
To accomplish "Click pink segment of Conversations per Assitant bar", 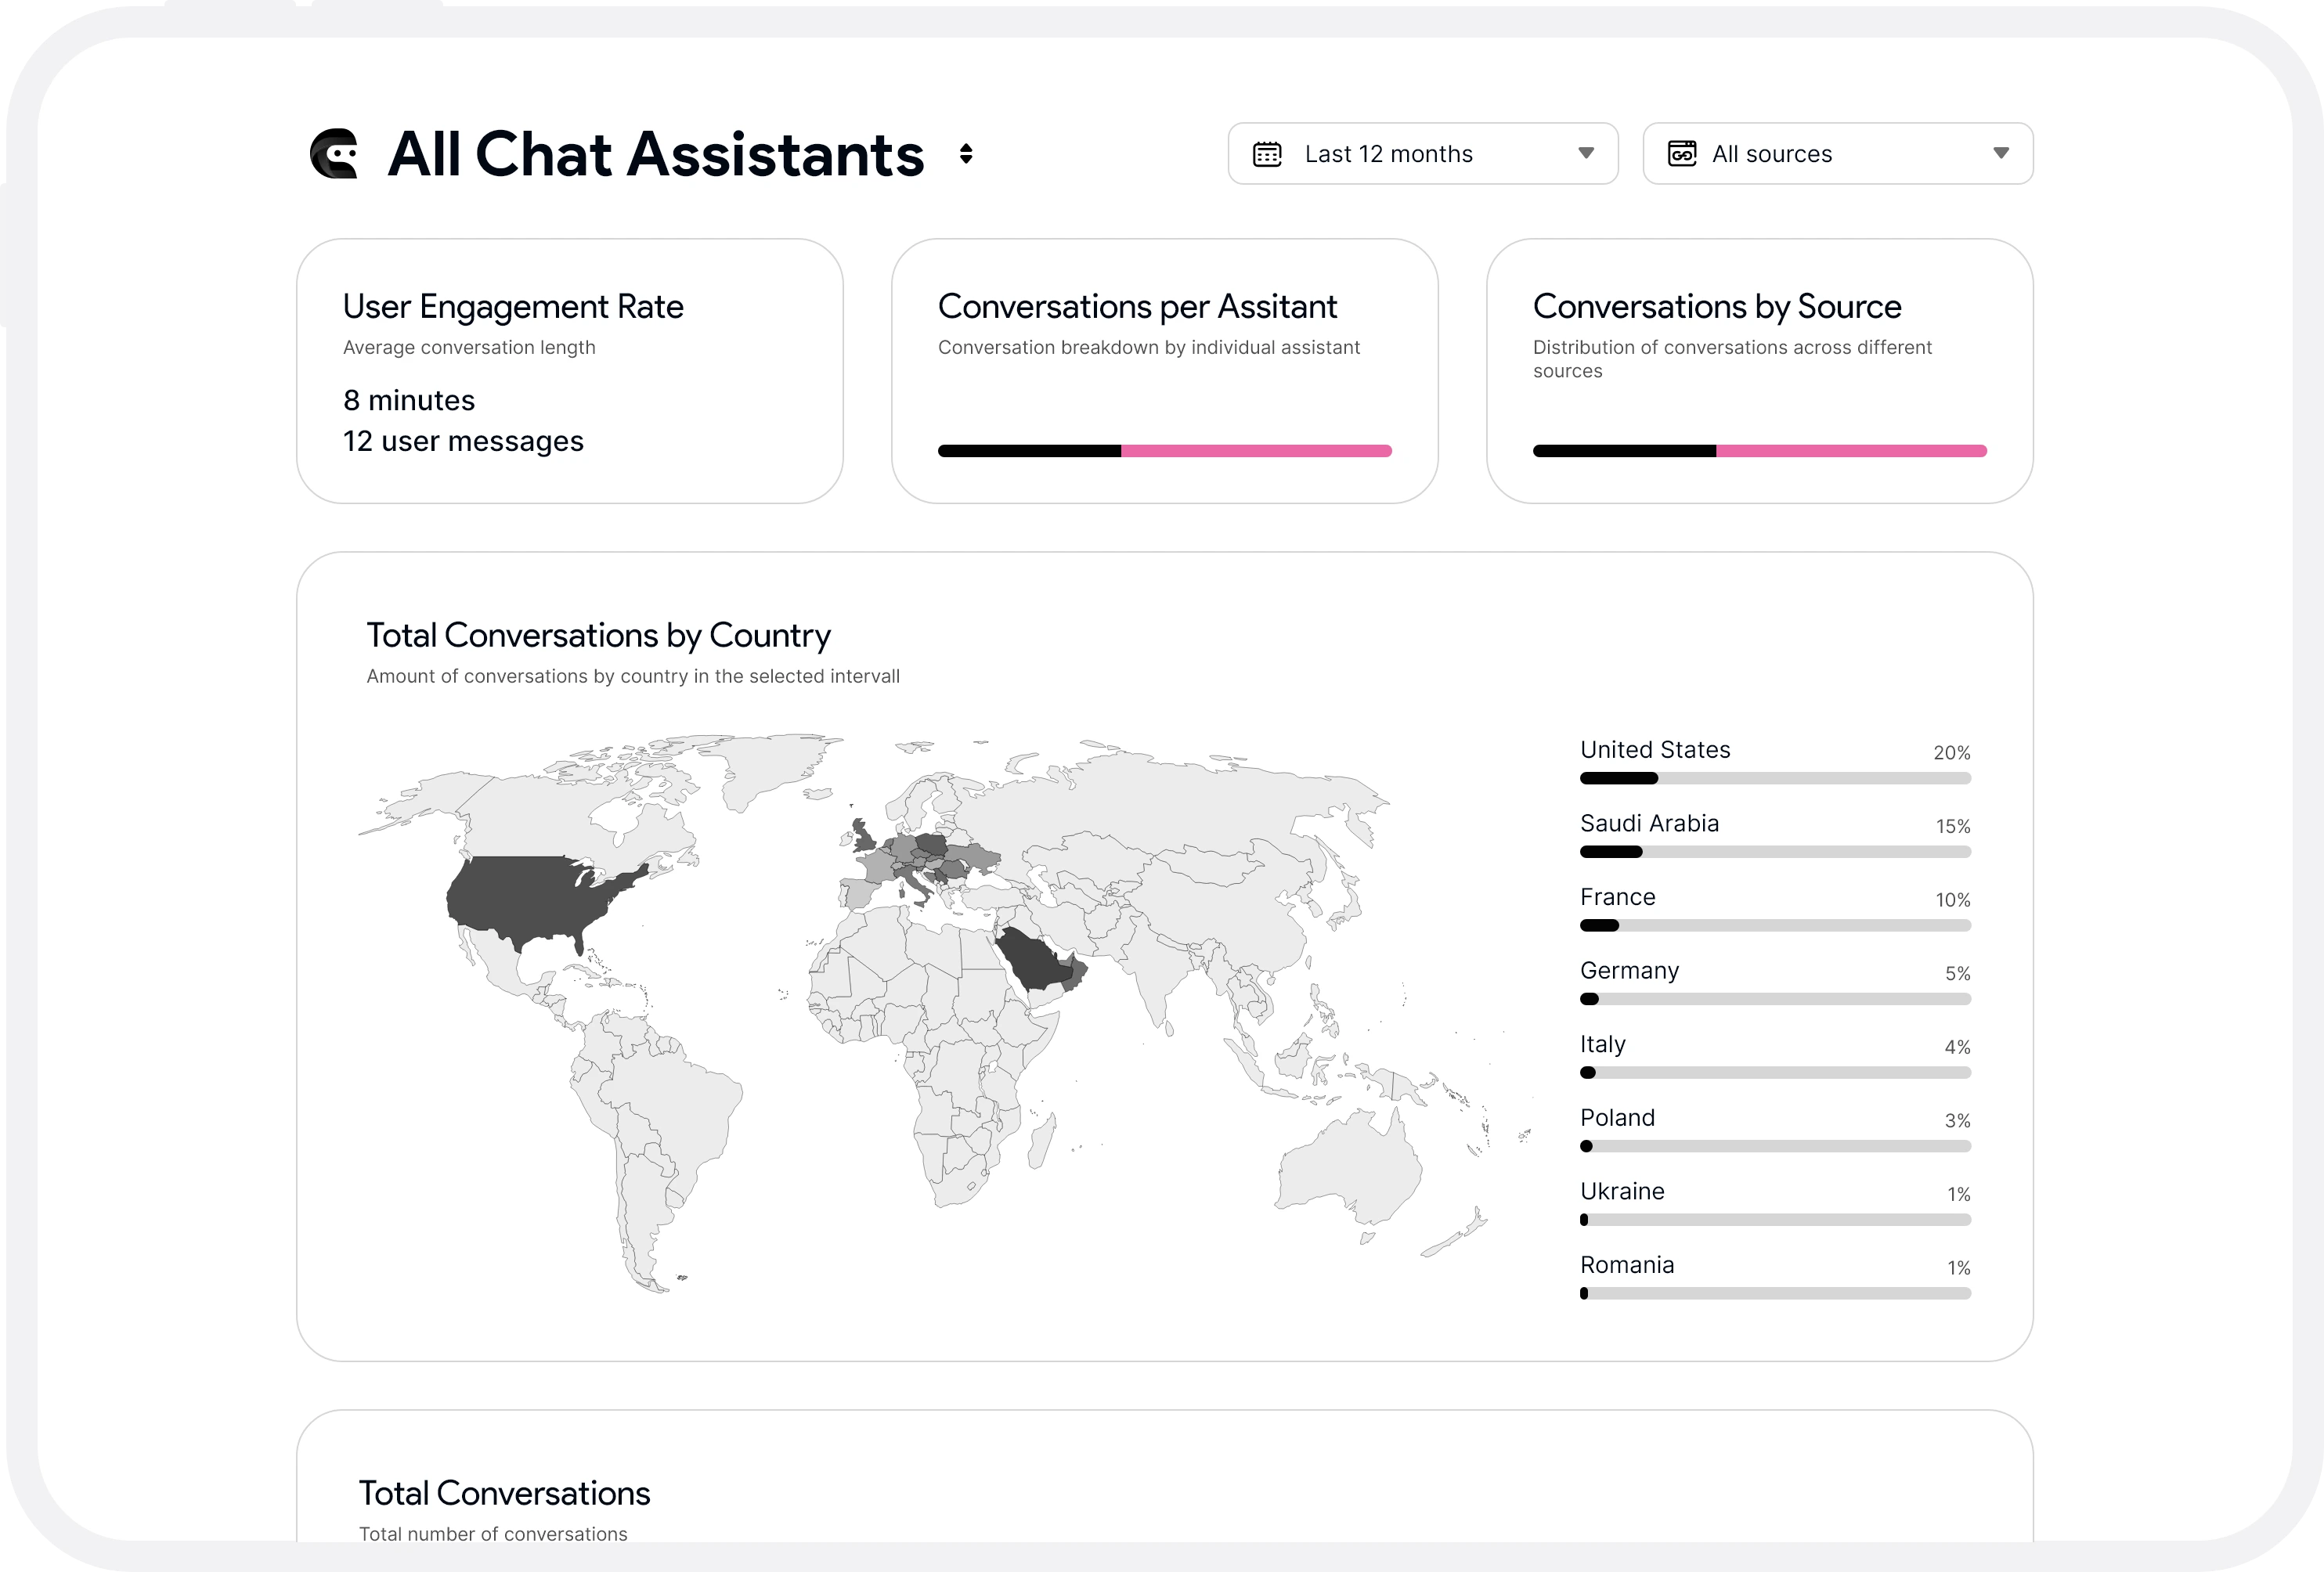I will pos(1256,451).
